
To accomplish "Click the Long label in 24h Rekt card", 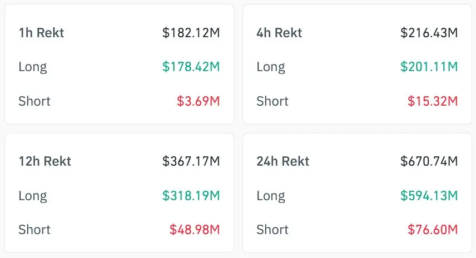I will [270, 196].
